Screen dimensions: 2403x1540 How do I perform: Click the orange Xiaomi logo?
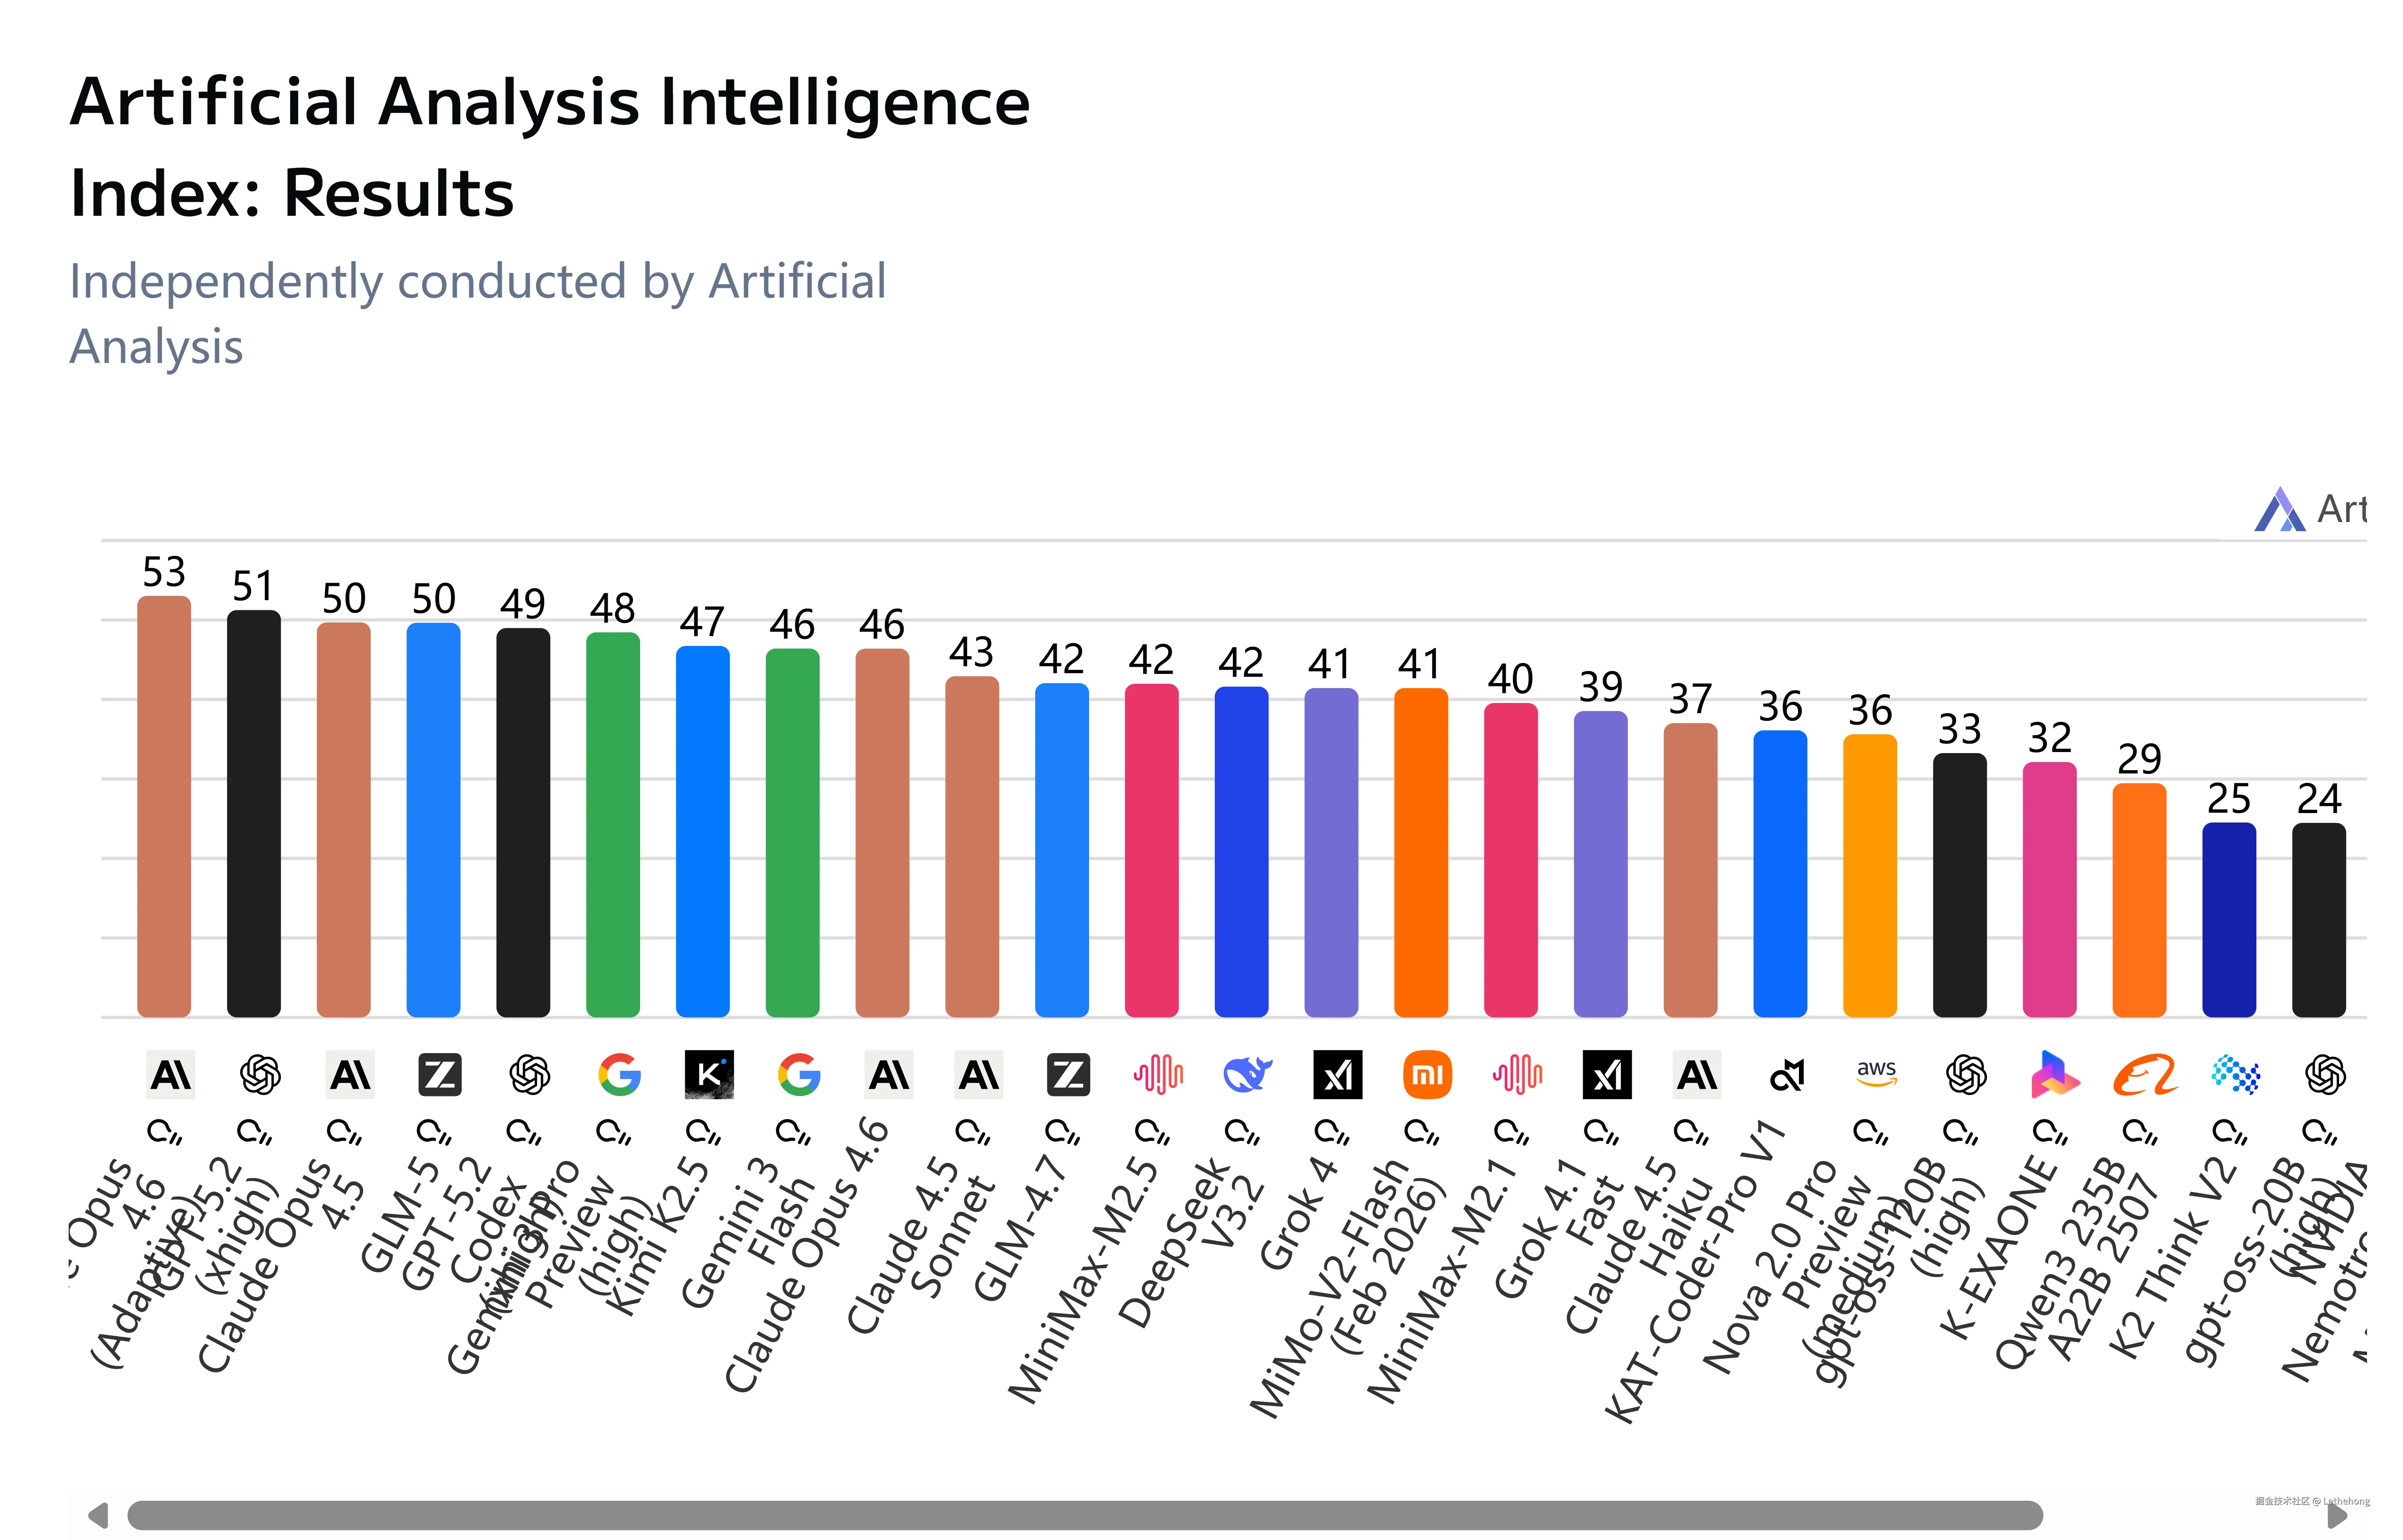[x=1427, y=1075]
